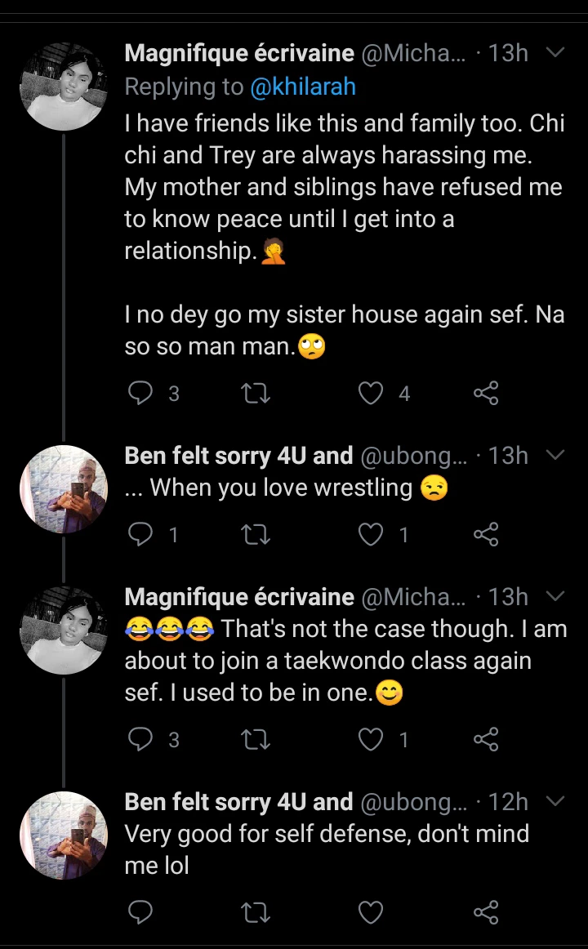Viewport: 588px width, 949px height.
Task: Open the dropdown arrow on the first tweet
Action: [555, 53]
